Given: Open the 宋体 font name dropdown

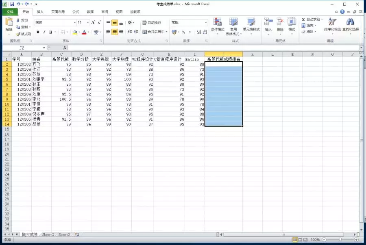Looking at the screenshot, I should [75, 23].
